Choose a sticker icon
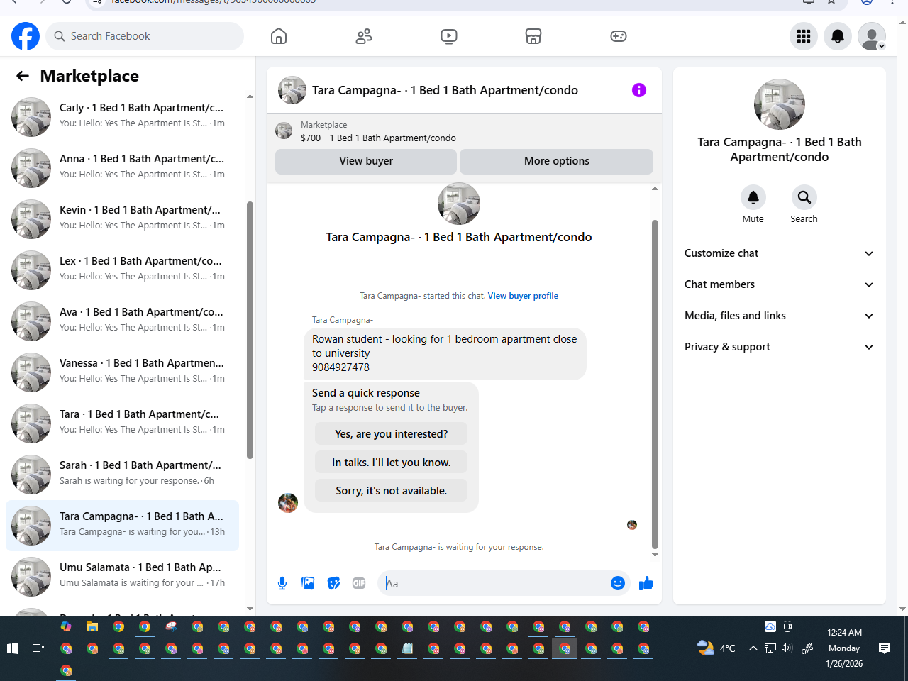The height and width of the screenshot is (681, 908). (333, 583)
